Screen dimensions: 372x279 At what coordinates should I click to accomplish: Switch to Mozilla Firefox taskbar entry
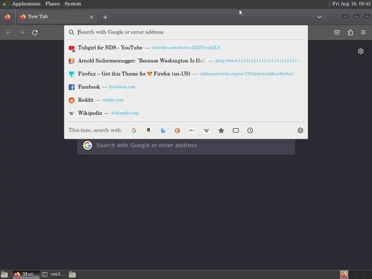[x=26, y=275]
